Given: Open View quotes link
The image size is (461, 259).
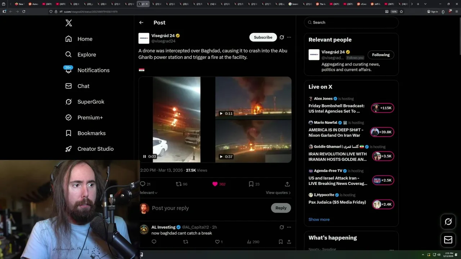Looking at the screenshot, I should (278, 193).
